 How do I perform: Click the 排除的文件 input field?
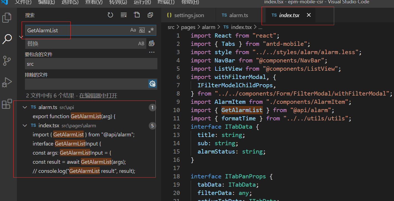tap(83, 84)
